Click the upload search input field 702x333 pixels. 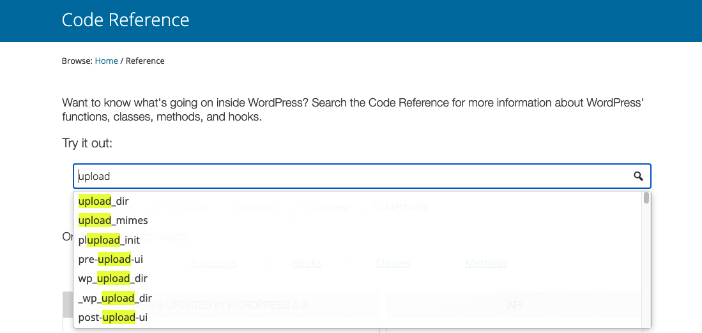[x=351, y=177]
